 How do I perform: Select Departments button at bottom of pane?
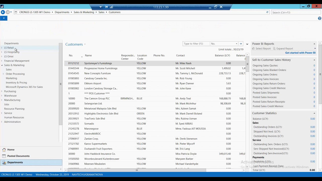point(31,162)
